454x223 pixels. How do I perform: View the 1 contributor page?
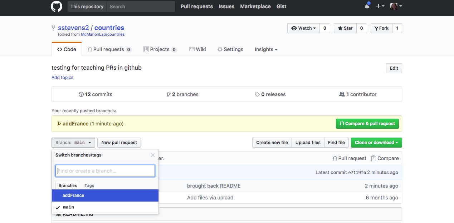coord(358,94)
